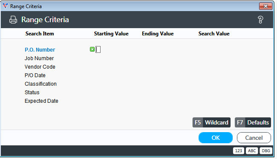Click the printer icon beside Range Criteria
The image size is (277, 159).
13,20
